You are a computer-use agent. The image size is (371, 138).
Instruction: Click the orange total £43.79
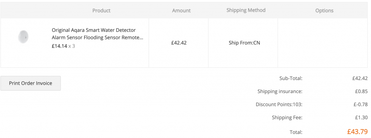coord(357,131)
